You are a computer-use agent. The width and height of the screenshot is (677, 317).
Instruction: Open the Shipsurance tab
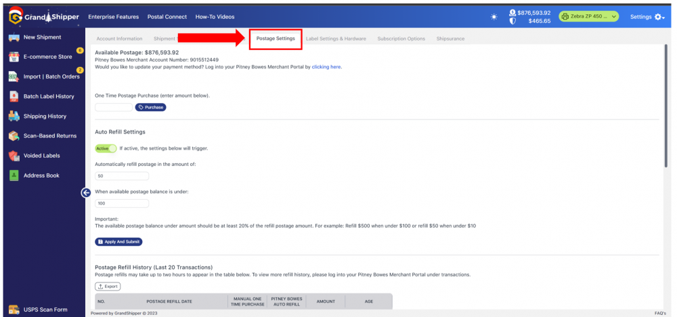tap(450, 39)
